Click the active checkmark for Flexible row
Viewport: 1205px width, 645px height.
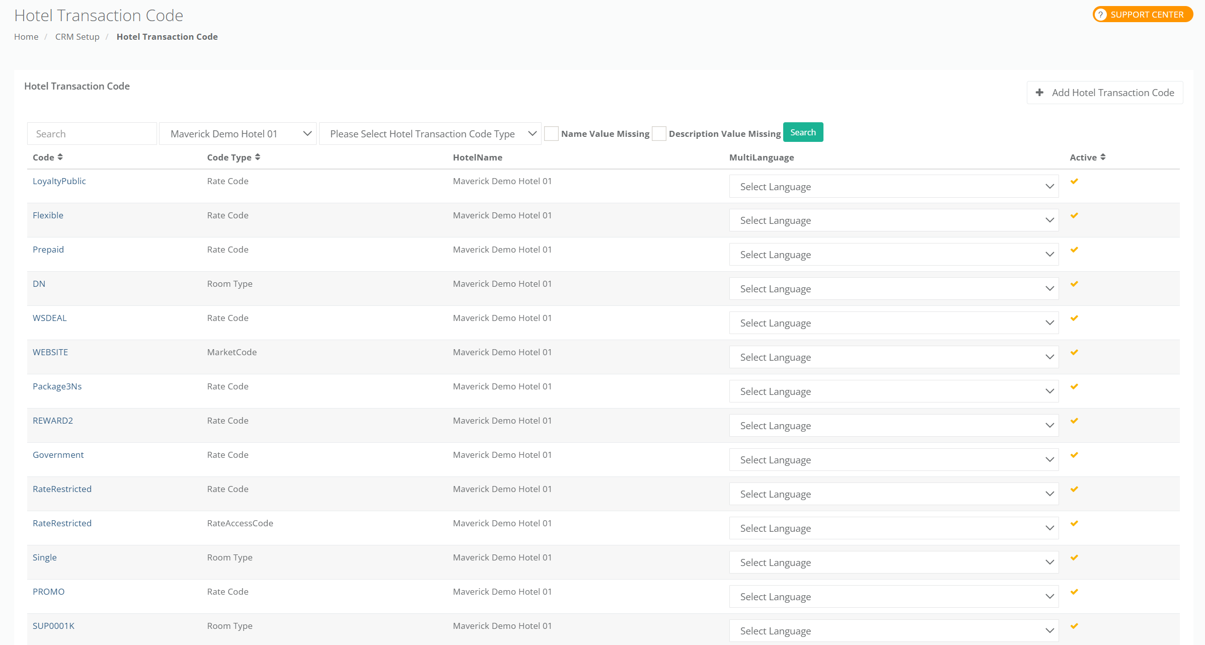click(1074, 215)
